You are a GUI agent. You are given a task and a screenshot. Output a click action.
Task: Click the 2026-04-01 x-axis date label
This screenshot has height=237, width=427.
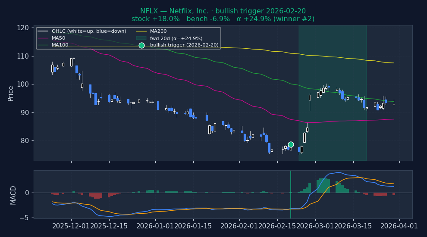tap(399, 226)
